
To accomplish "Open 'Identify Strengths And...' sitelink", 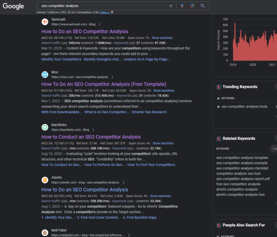I will tap(102, 59).
